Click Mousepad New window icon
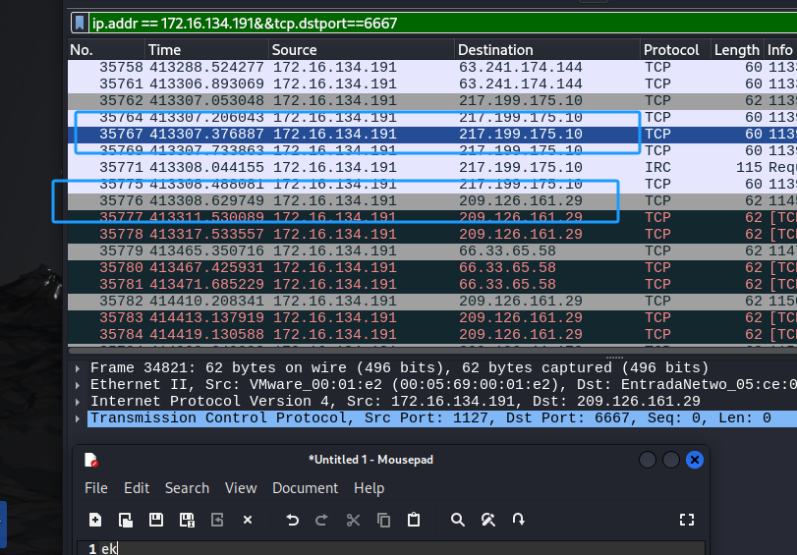This screenshot has width=797, height=555. click(x=126, y=520)
